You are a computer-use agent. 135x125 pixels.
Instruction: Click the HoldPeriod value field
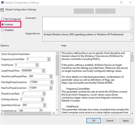tap(25, 65)
